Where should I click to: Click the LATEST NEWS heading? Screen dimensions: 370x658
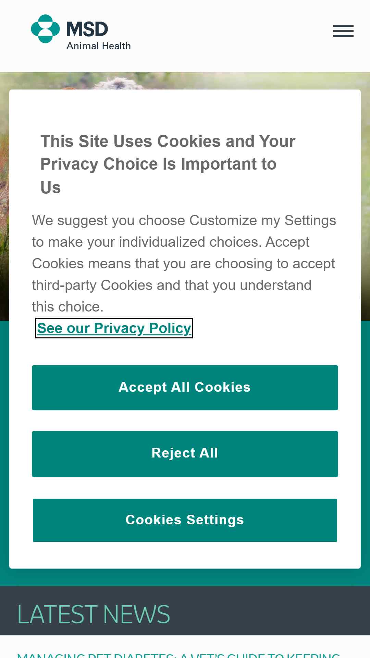[94, 614]
